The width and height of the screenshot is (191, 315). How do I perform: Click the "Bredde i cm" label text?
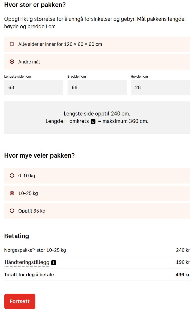(x=77, y=77)
